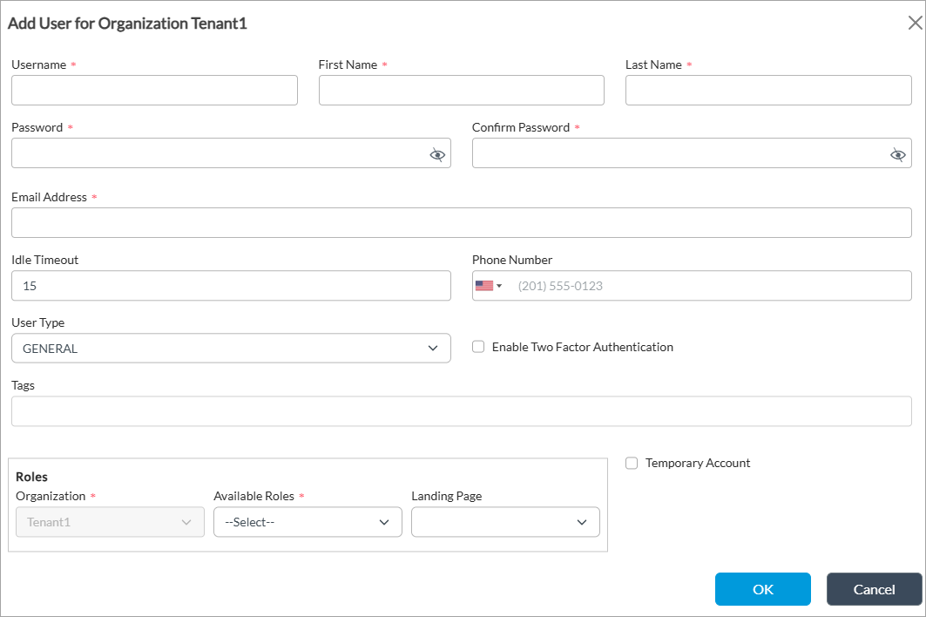This screenshot has height=617, width=926.
Task: Enable Two Factor Authentication checkbox
Action: click(x=478, y=347)
